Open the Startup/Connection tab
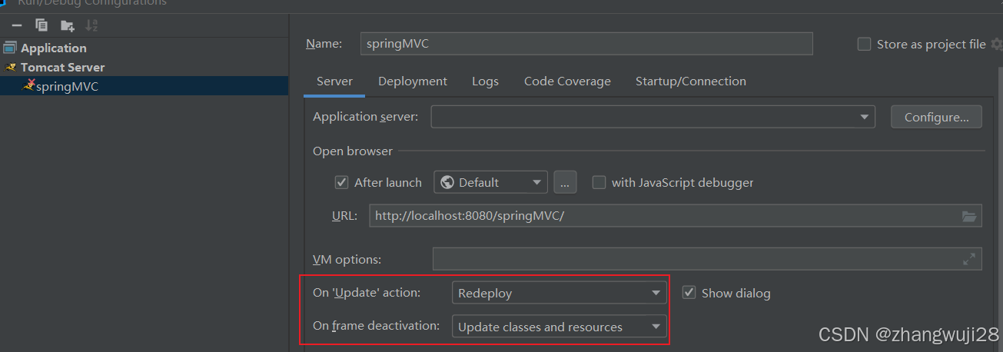This screenshot has width=1003, height=352. [x=690, y=81]
